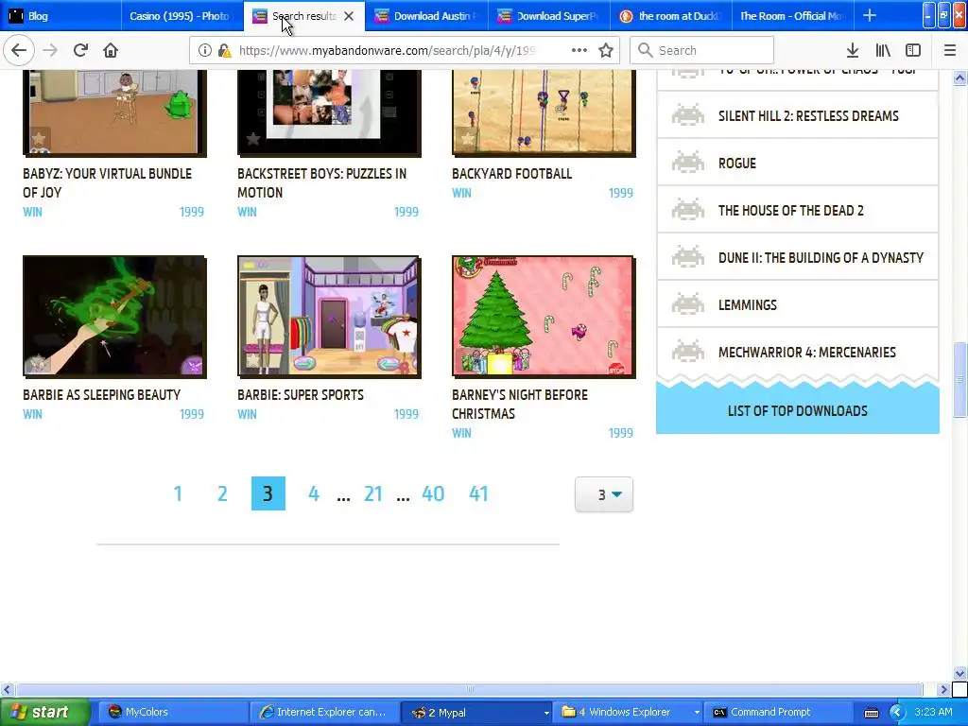Open Barbie: Super Sports title link
968x726 pixels.
301,394
